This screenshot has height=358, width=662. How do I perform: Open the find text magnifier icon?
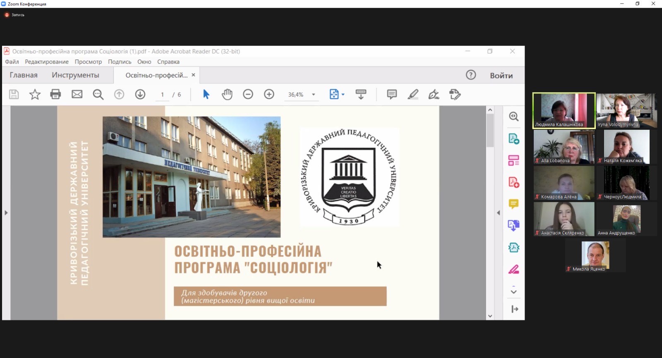[x=98, y=94]
